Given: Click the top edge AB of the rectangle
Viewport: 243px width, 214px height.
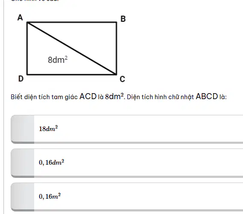Looking at the screenshot, I should coord(72,23).
